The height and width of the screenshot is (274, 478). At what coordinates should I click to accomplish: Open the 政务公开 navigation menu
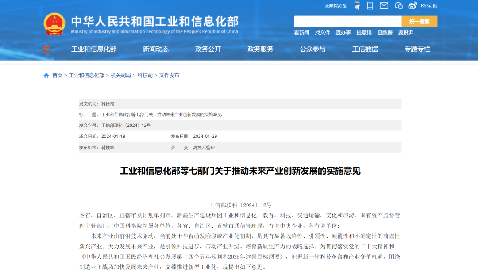(x=208, y=49)
